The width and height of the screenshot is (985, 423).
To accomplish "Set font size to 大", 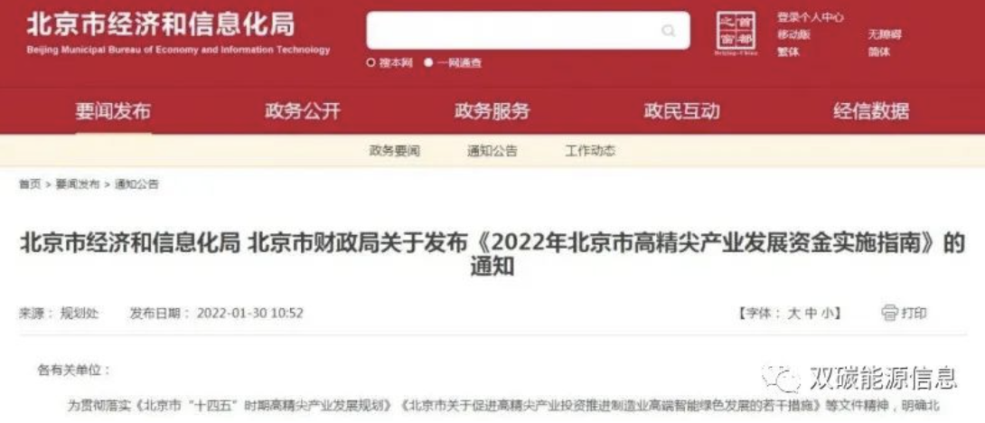I will click(x=793, y=313).
